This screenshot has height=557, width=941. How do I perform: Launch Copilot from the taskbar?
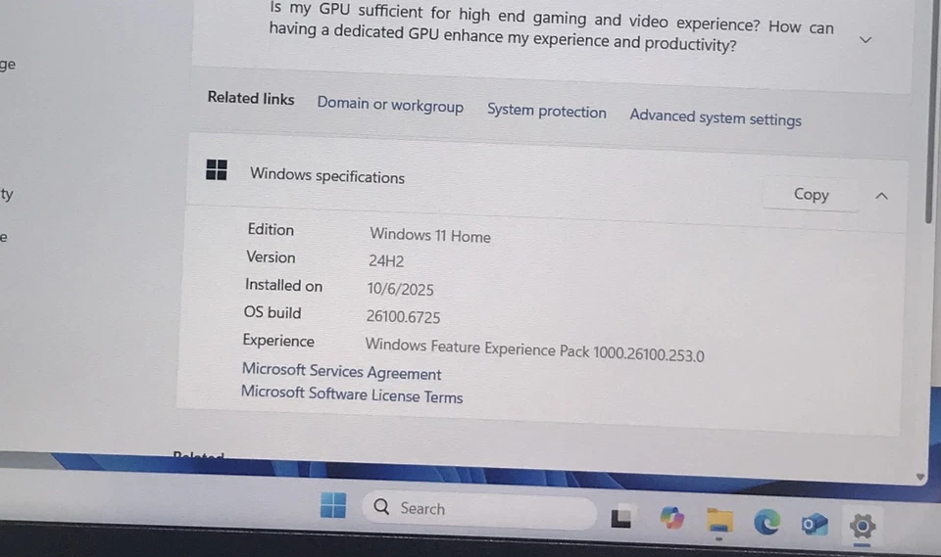[671, 518]
